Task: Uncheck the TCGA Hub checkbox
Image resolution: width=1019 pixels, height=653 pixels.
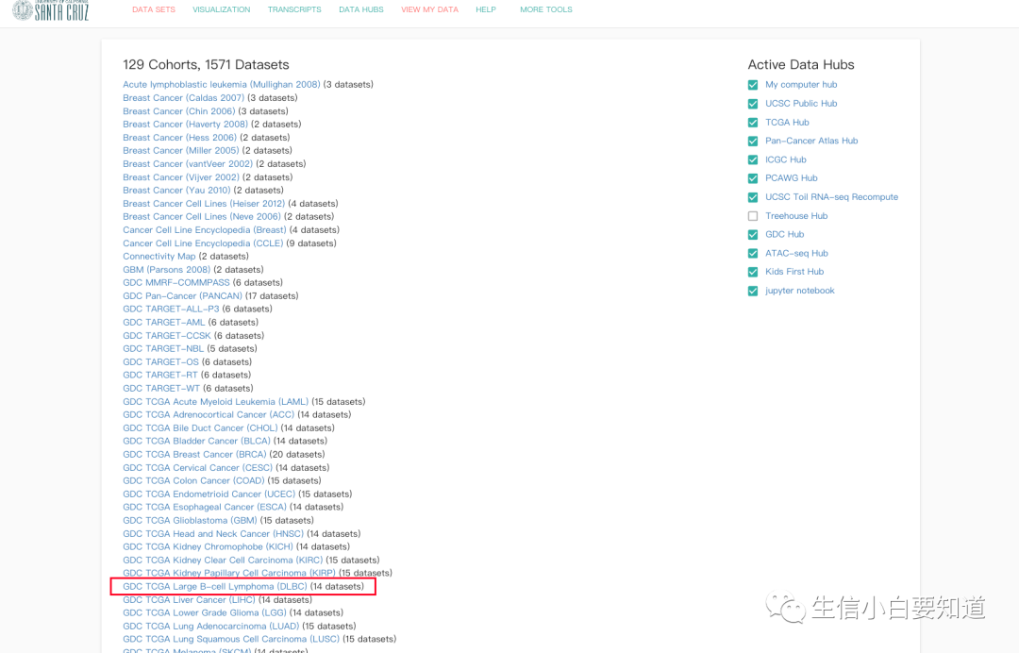Action: (753, 123)
